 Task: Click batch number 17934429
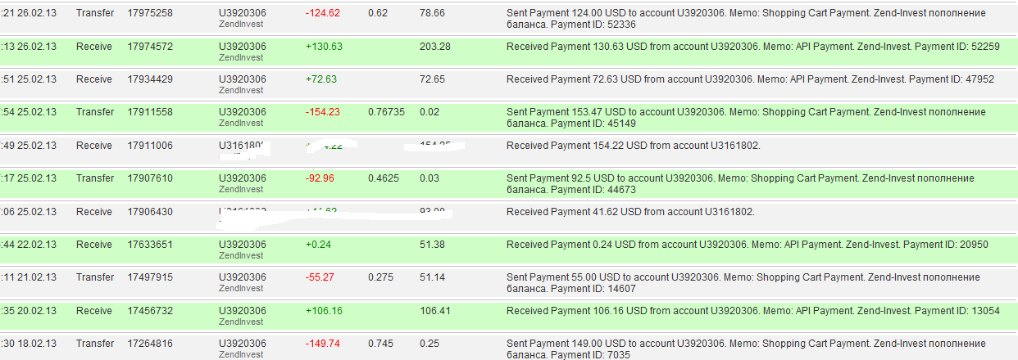click(150, 79)
